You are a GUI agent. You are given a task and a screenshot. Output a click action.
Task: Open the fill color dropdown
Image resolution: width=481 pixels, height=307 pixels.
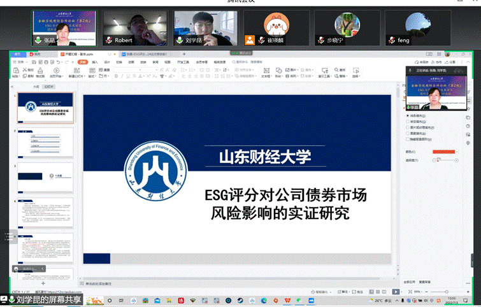pyautogui.click(x=457, y=152)
